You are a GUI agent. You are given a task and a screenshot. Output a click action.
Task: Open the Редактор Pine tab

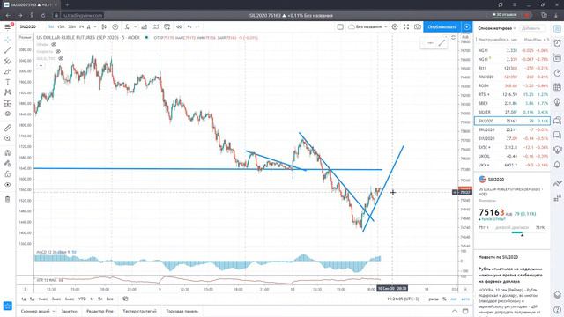(x=100, y=311)
